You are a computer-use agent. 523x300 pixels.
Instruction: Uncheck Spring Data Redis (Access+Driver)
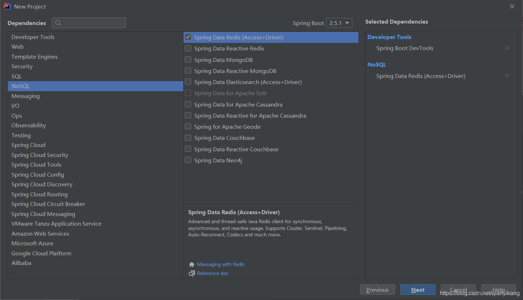click(x=188, y=37)
